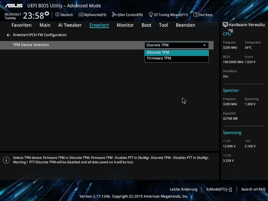Click the Hardware-Verwaltung monitor icon
Viewport: 268px width, 201px height.
tap(225, 25)
